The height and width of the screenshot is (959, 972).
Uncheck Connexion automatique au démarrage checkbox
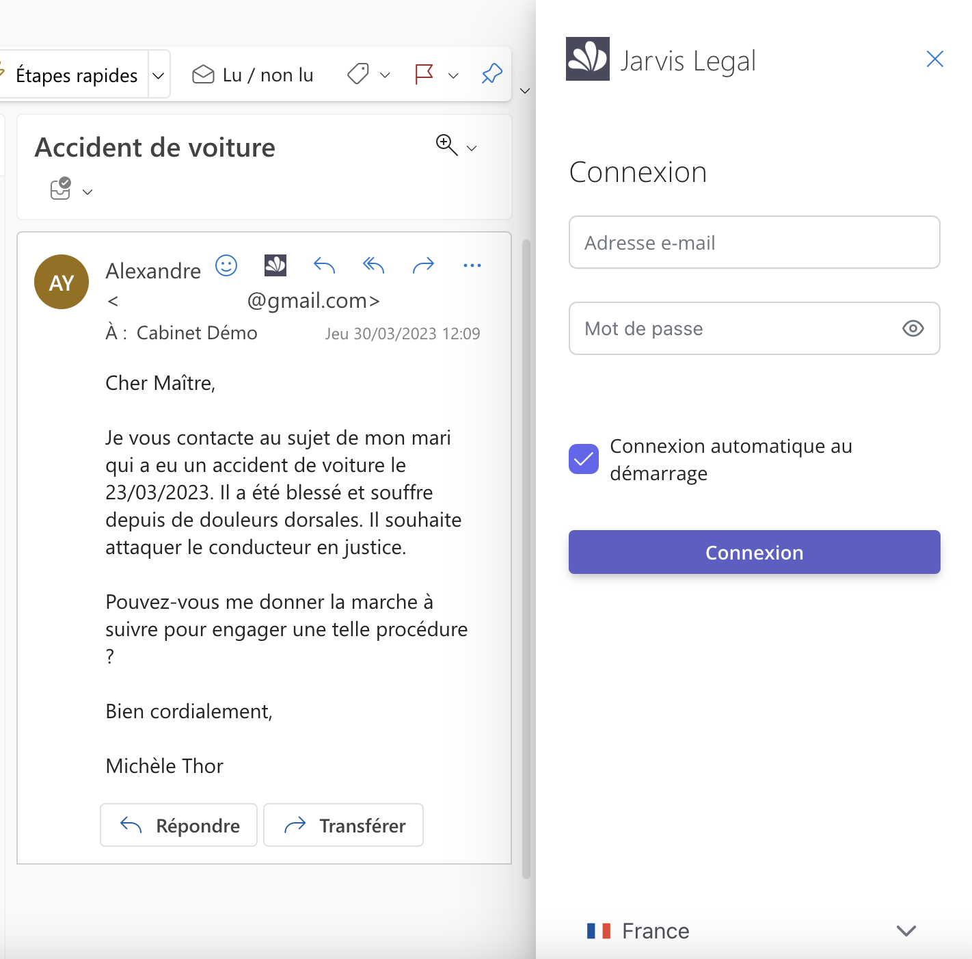[x=584, y=459]
